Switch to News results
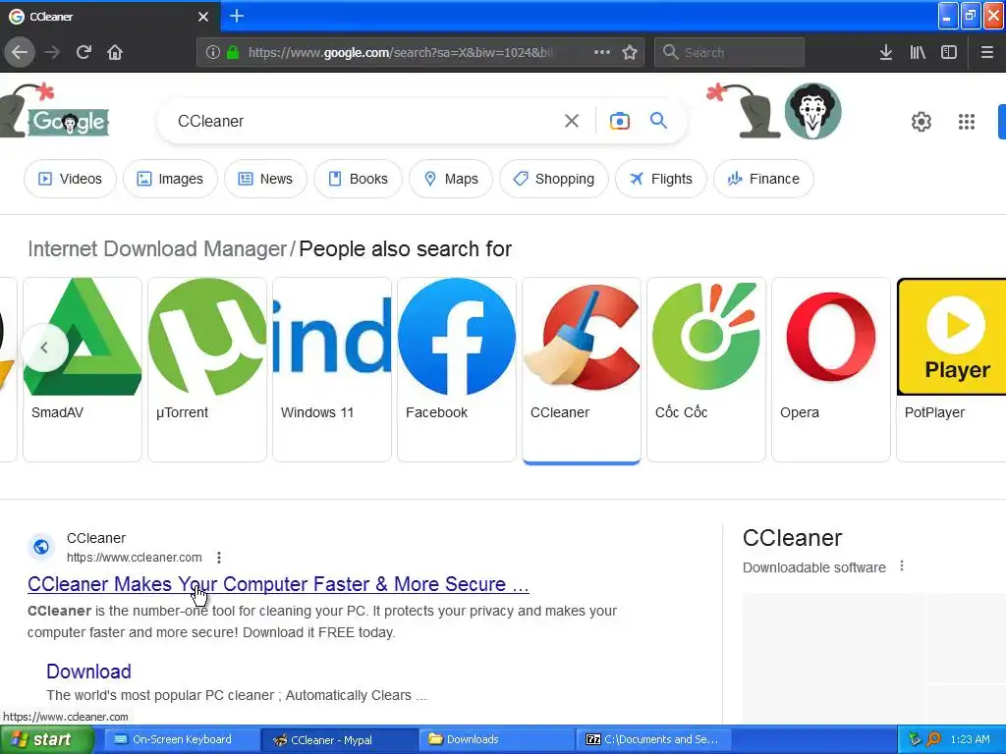Viewport: 1006px width, 754px height. 265,179
